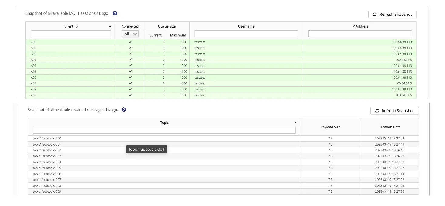The height and width of the screenshot is (206, 445).
Task: Select client row A07
Action: click(x=221, y=83)
